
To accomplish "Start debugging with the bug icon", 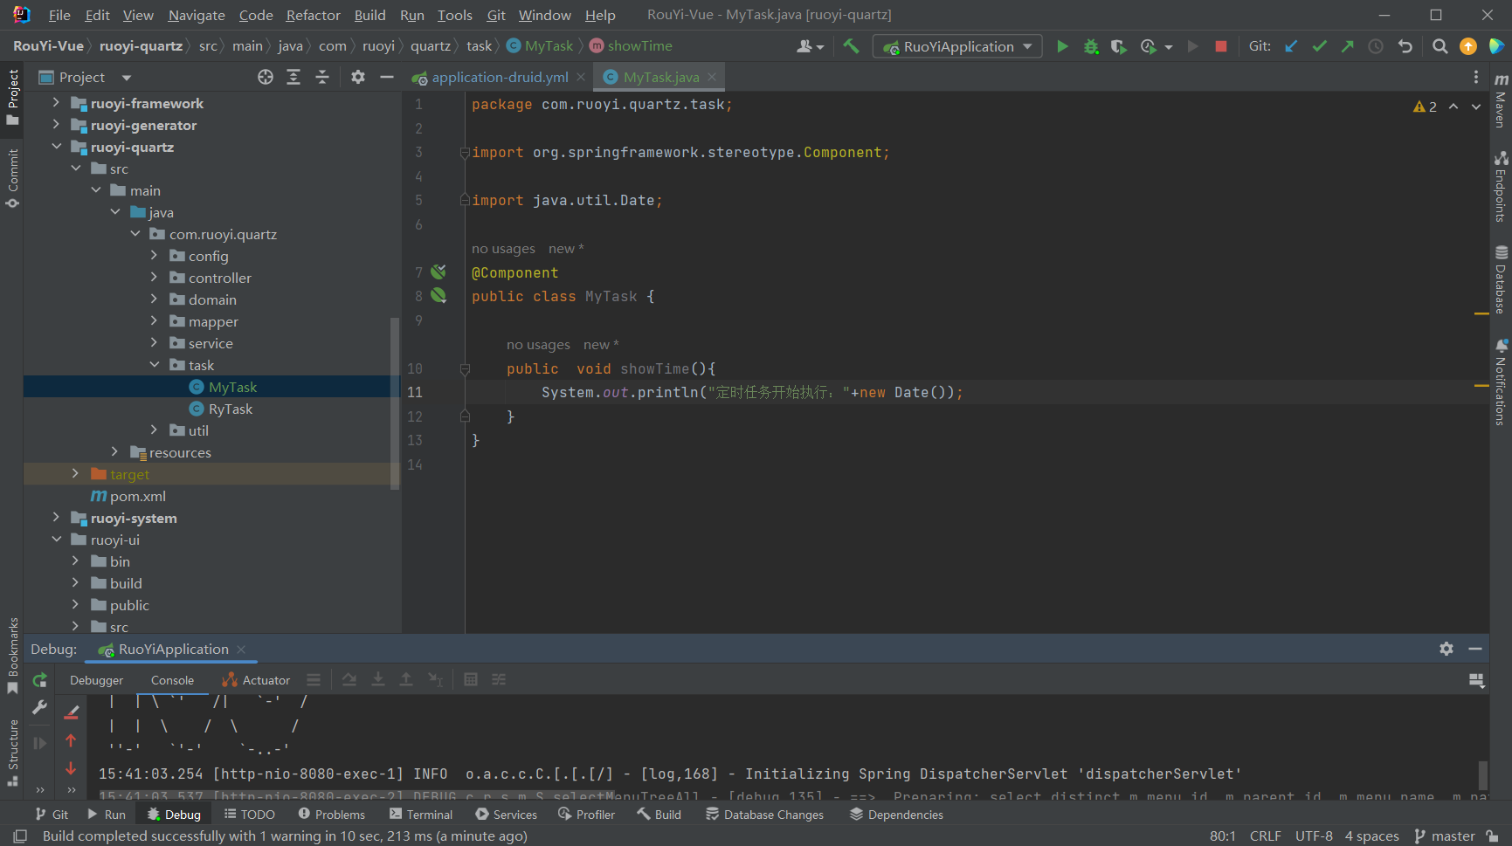I will click(x=1091, y=46).
